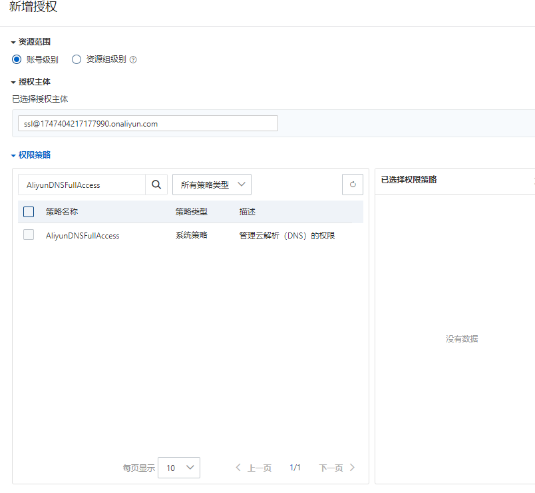Open the 所有策略类型 dropdown

click(212, 185)
